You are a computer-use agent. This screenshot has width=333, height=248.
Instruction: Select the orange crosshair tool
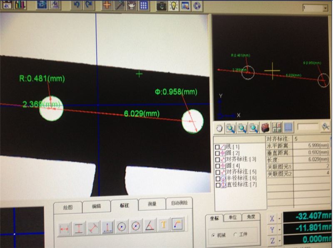107,5
